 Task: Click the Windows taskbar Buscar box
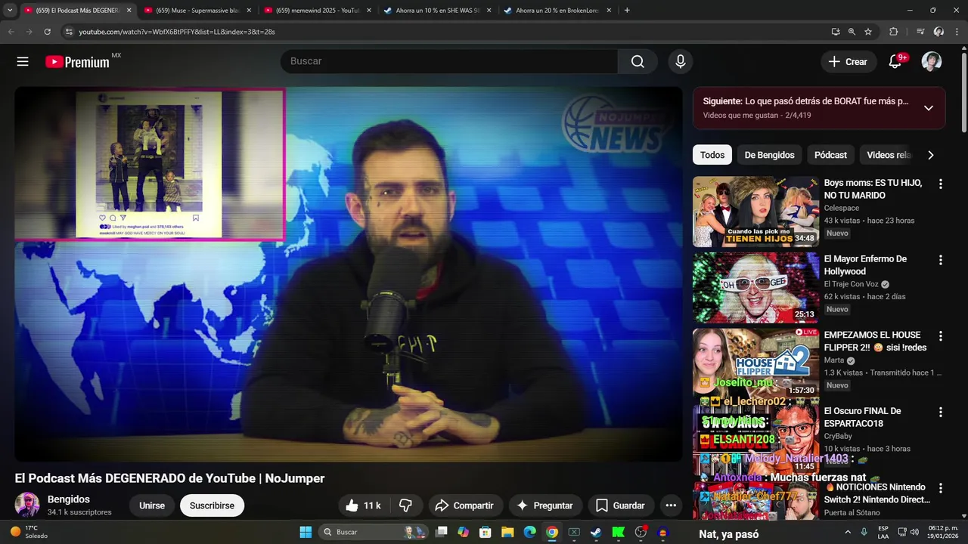[374, 532]
